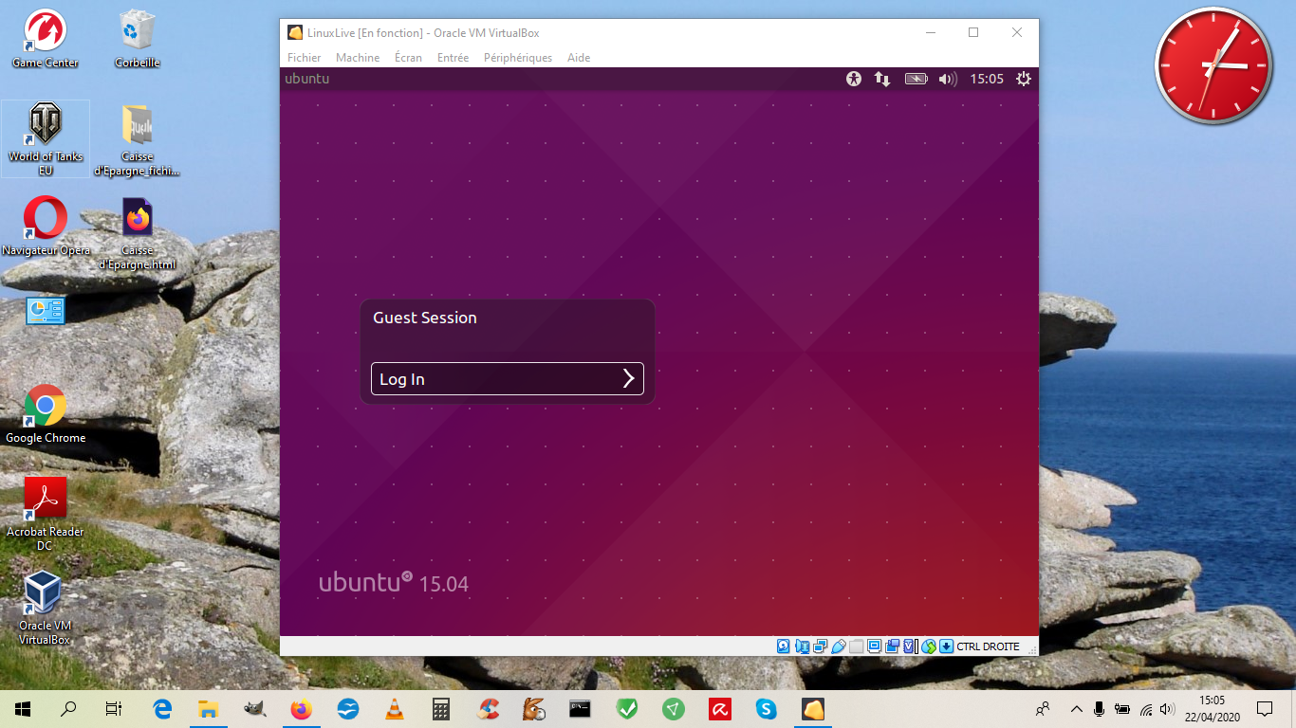1296x728 pixels.
Task: Click the Ubuntu panel clock 15:05
Action: [987, 79]
